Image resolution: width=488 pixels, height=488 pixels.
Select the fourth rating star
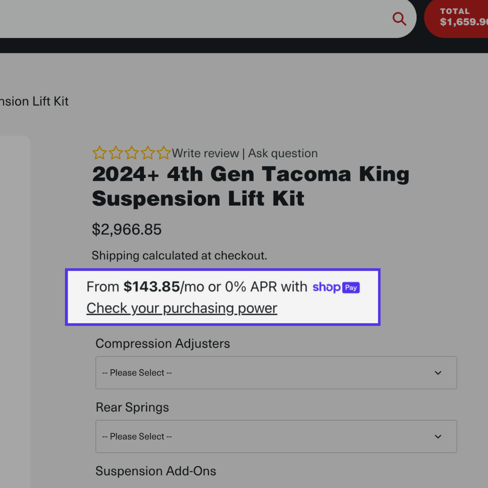147,153
